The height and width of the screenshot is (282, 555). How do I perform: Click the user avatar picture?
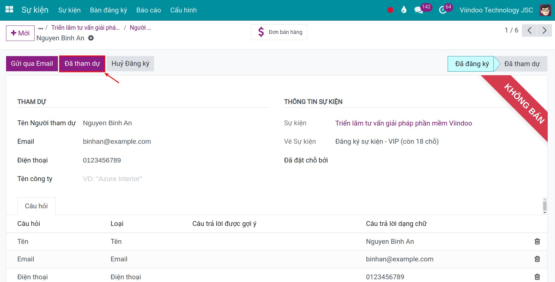545,10
